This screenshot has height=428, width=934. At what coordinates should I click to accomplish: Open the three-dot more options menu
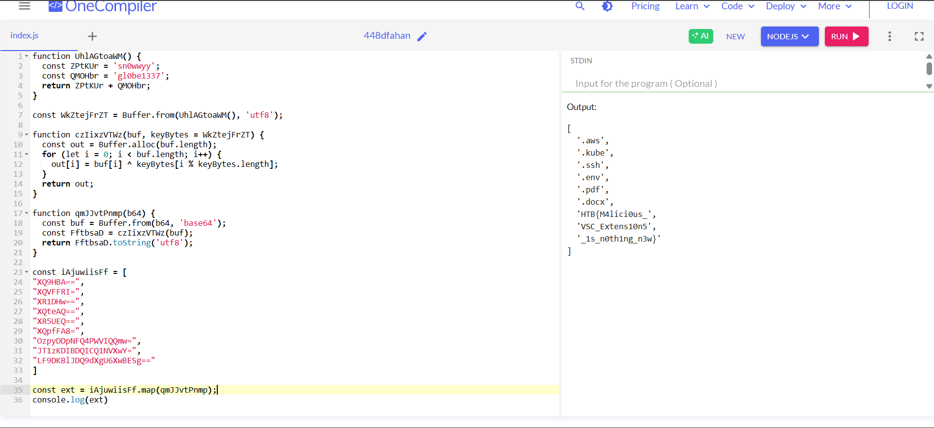point(889,36)
